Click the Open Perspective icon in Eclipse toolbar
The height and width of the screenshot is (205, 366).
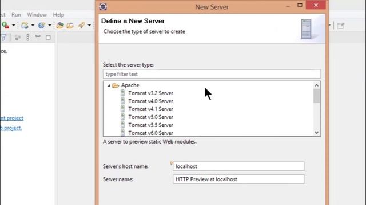pos(341,26)
